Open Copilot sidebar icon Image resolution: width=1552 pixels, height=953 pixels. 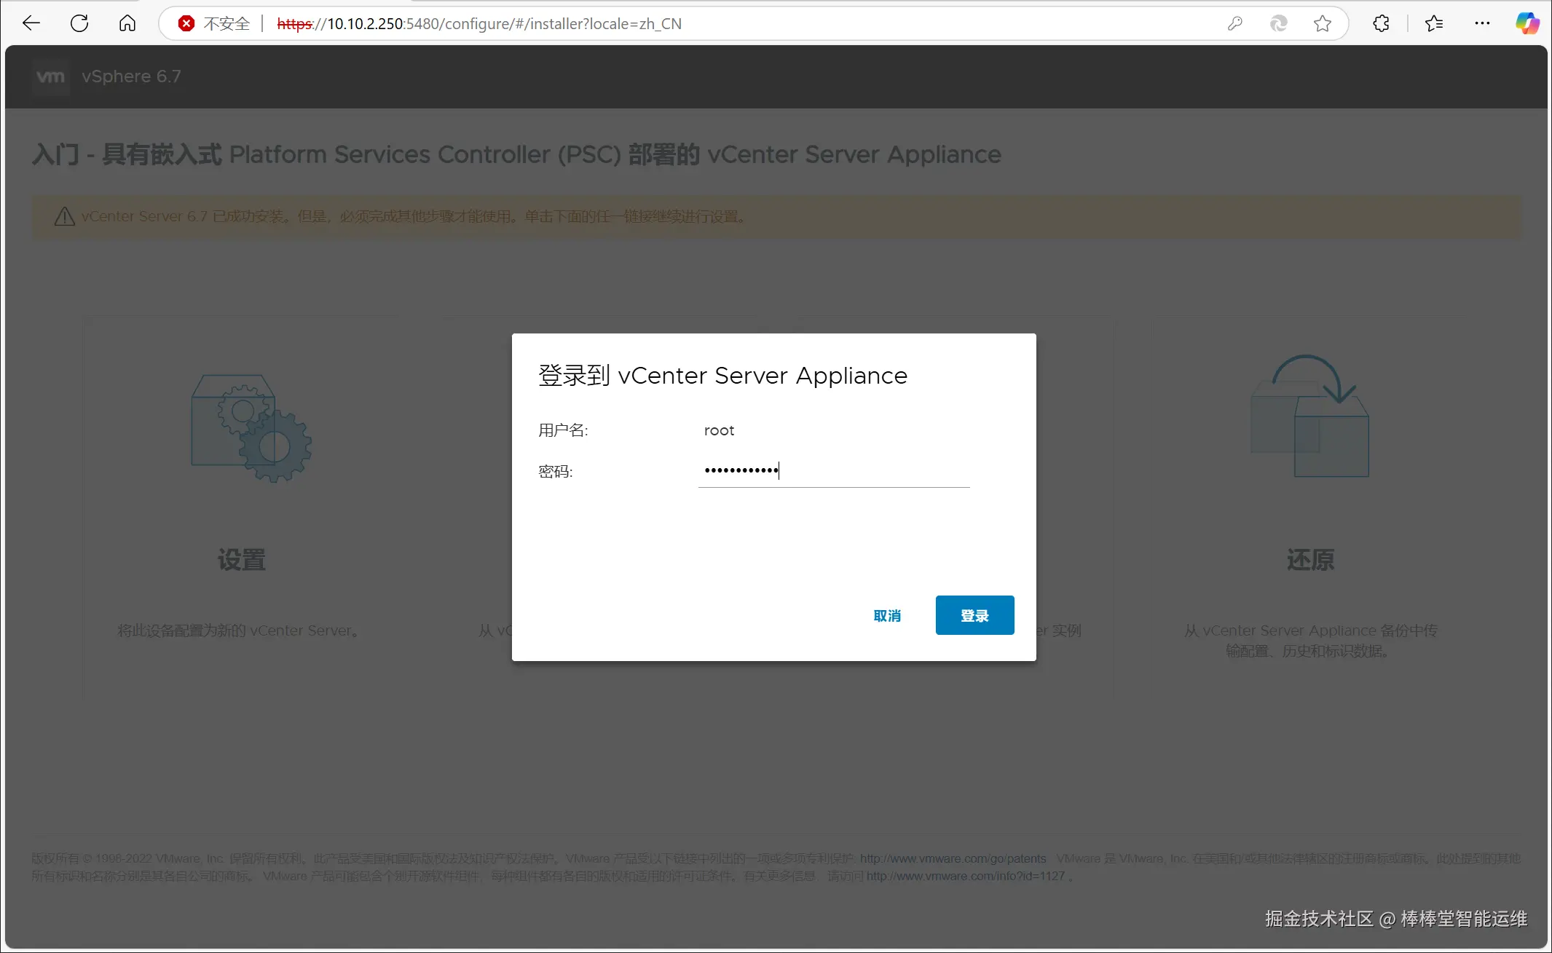tap(1527, 23)
